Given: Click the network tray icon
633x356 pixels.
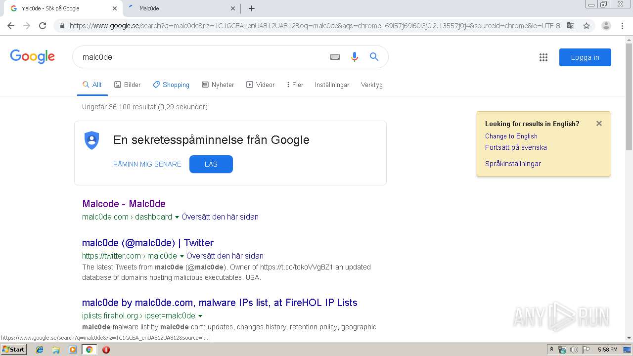Looking at the screenshot, I should pyautogui.click(x=562, y=350).
